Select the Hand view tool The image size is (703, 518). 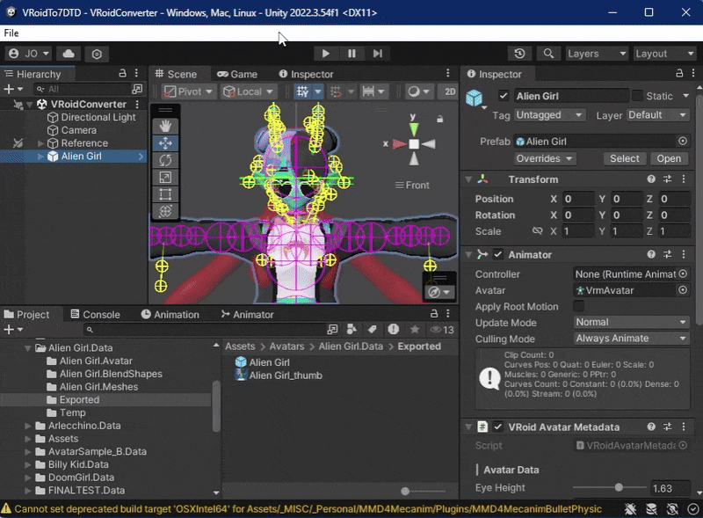click(165, 126)
